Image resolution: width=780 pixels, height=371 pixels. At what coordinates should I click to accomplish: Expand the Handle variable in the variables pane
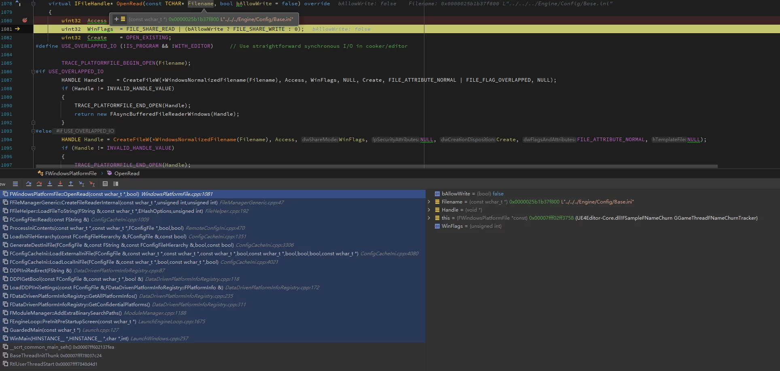429,210
